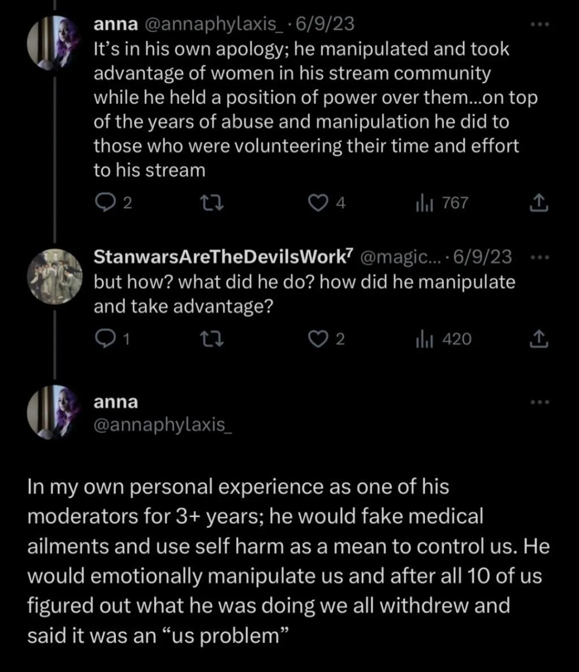Viewport: 579px width, 672px height.
Task: Open StanwarsAreTheDevilsWork's profile avatar
Action: click(x=54, y=275)
